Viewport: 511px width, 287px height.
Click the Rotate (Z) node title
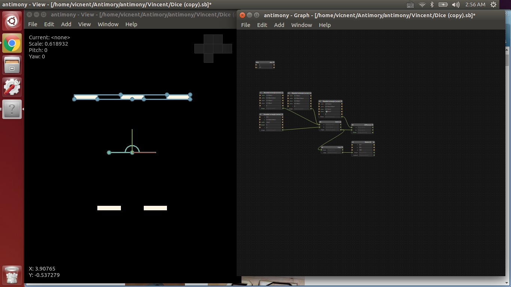coord(368,142)
